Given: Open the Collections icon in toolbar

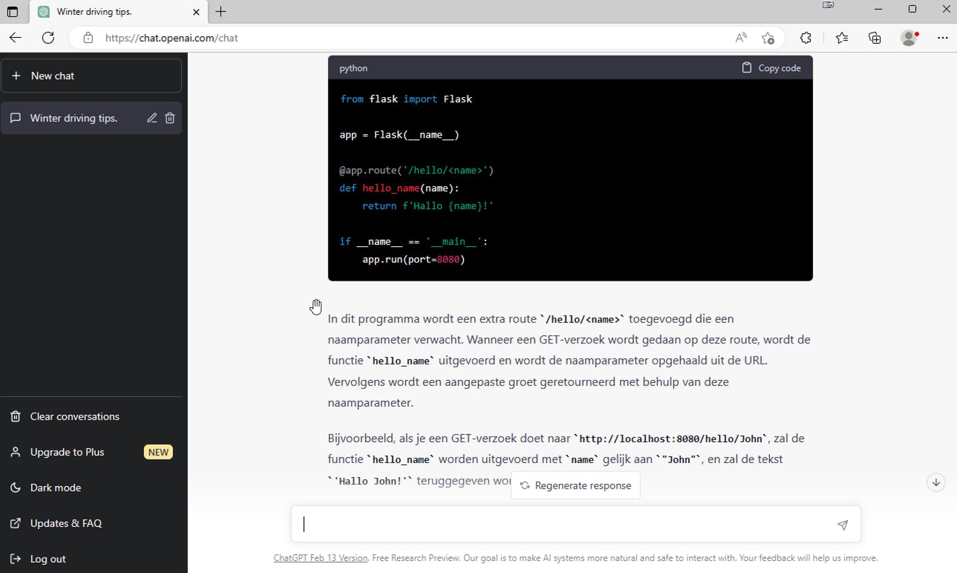Looking at the screenshot, I should 875,38.
